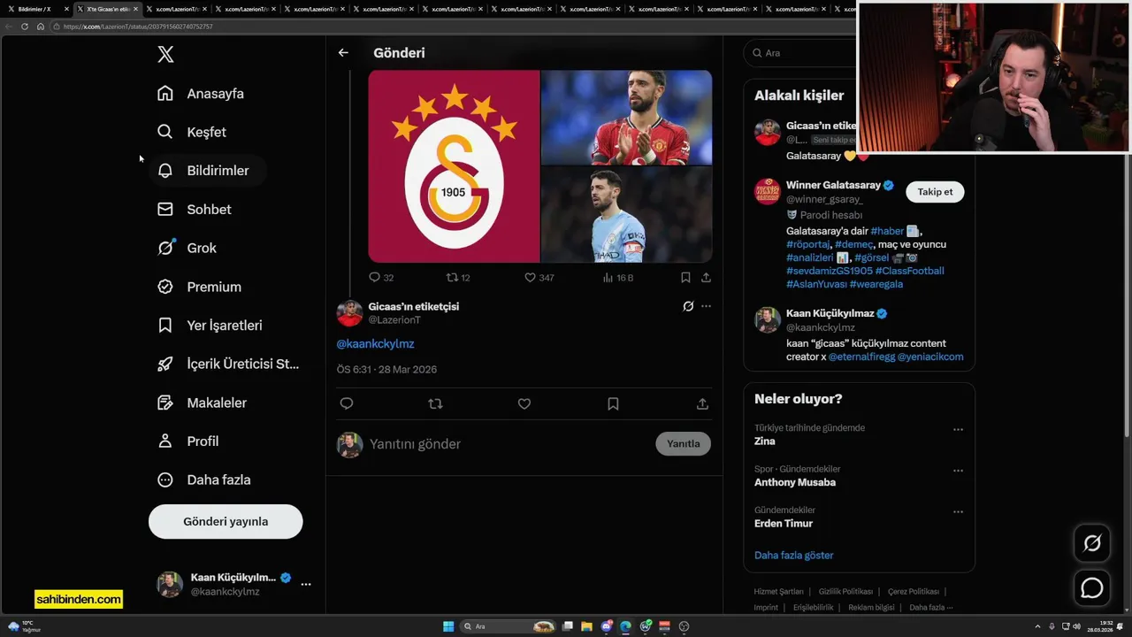Screen dimensions: 1132x637
Task: Open account menu dots beside Kaan Küçükyılmaz
Action: (306, 584)
